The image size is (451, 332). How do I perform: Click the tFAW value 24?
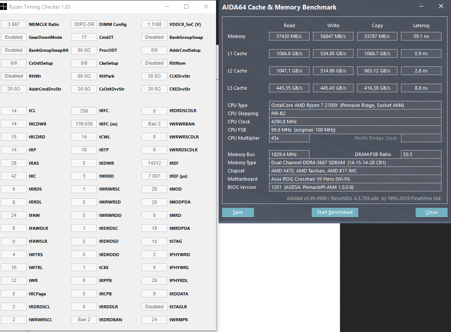point(14,215)
